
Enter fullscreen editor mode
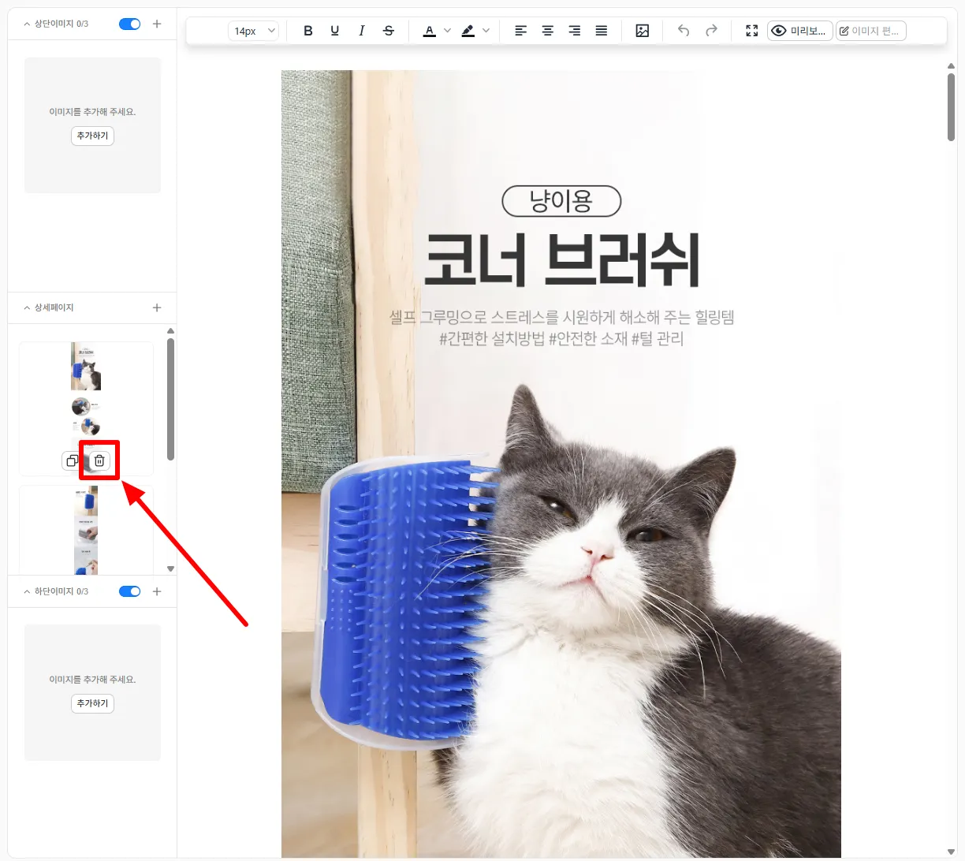click(752, 31)
